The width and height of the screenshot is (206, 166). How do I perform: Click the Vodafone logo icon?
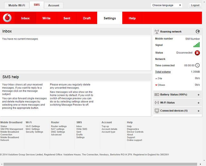pyautogui.click(x=7, y=18)
